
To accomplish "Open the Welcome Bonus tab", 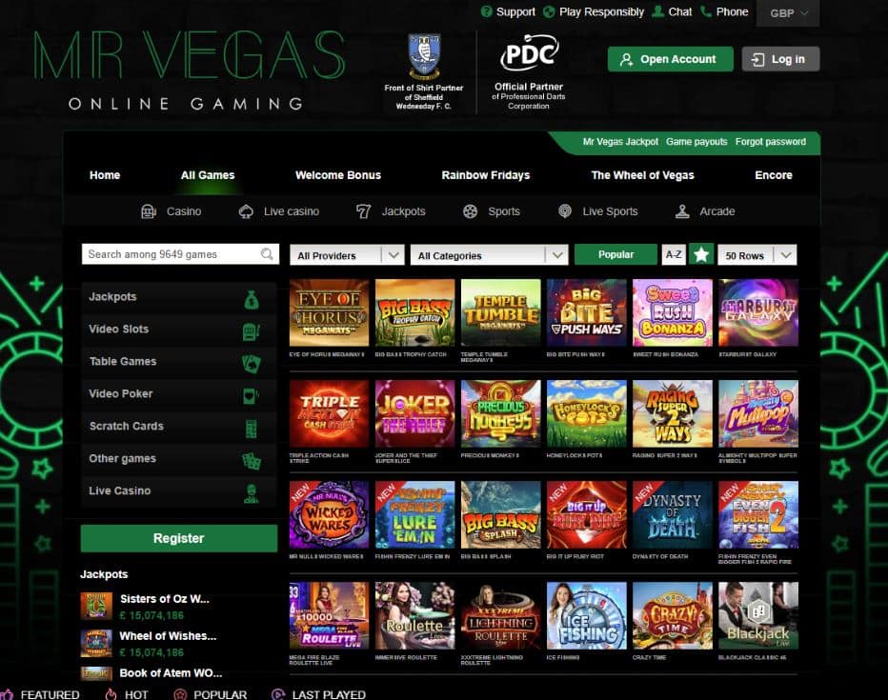I will [x=338, y=175].
